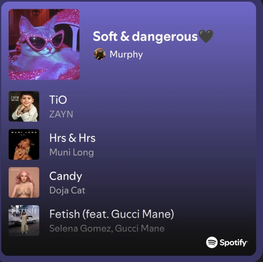Screen dimensions: 263x262
Task: Select the Hrs & Hrs track title
Action: pyautogui.click(x=72, y=138)
